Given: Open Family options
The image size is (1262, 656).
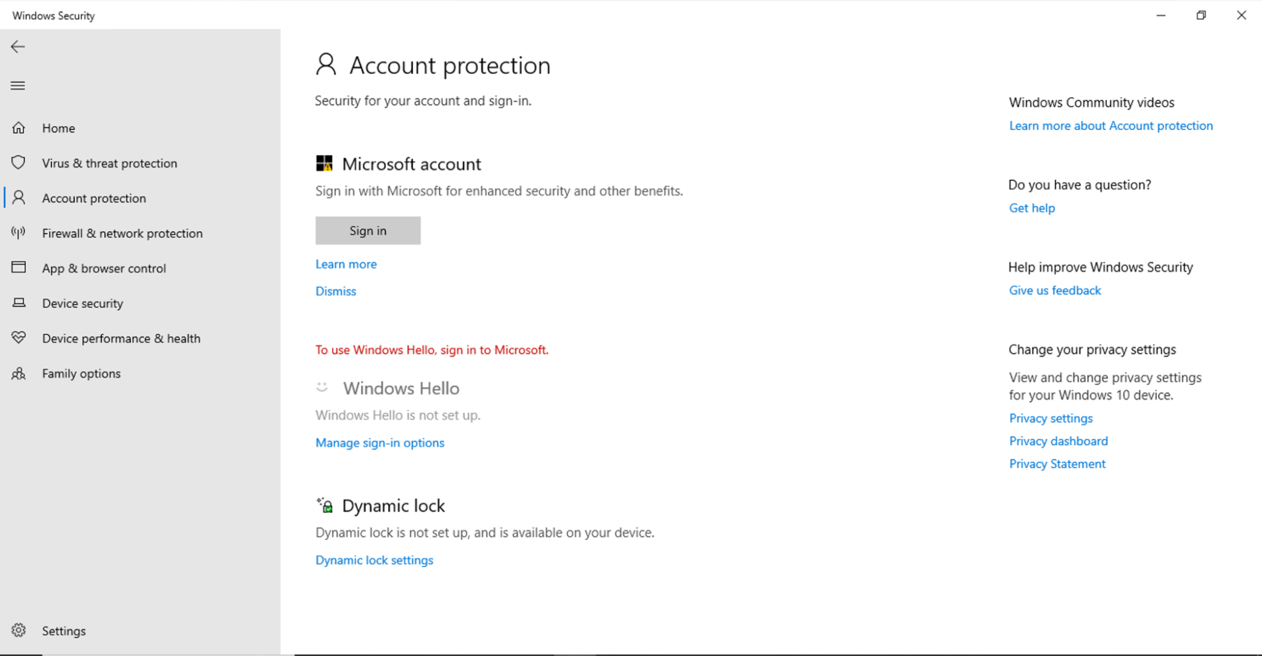Looking at the screenshot, I should [81, 373].
